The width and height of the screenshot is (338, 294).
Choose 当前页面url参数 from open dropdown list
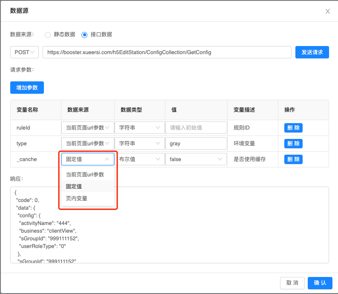tap(85, 175)
